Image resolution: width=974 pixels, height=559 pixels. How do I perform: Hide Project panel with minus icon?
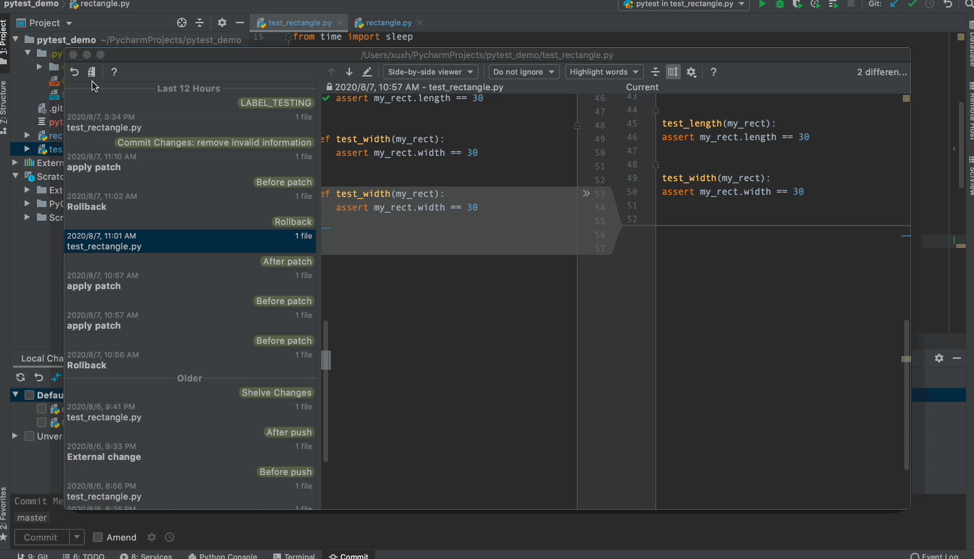pos(239,23)
